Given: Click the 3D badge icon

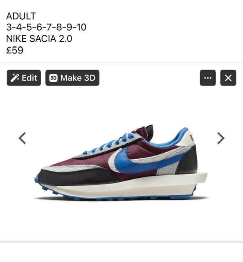Looking at the screenshot, I should tap(53, 78).
